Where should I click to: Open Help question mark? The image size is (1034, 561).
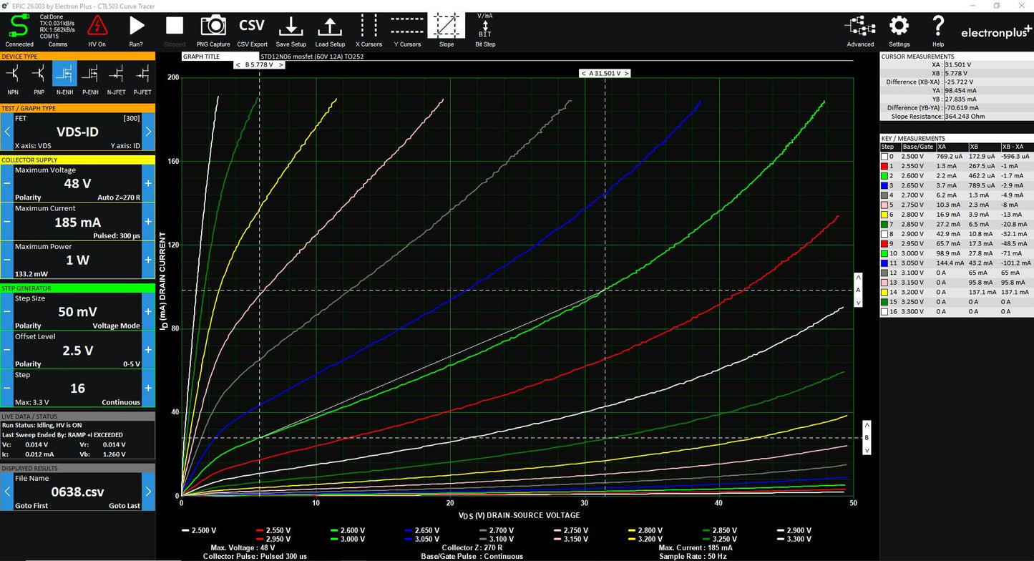[938, 26]
